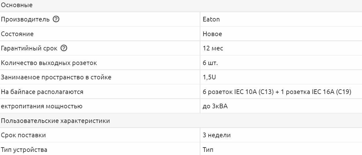Click the Состояние row label

tap(17, 34)
